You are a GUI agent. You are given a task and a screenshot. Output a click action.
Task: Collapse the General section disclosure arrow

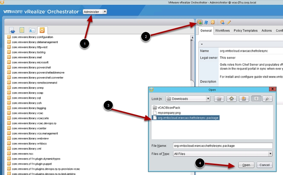coord(201,44)
